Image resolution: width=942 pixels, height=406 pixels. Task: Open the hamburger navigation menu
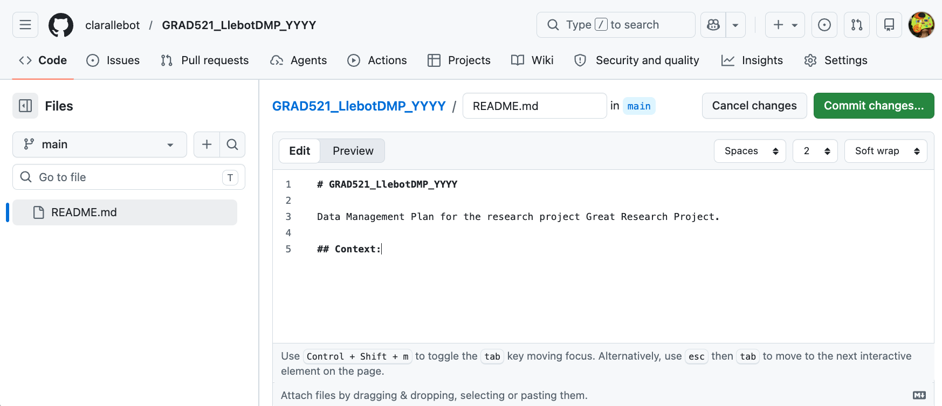(x=25, y=25)
